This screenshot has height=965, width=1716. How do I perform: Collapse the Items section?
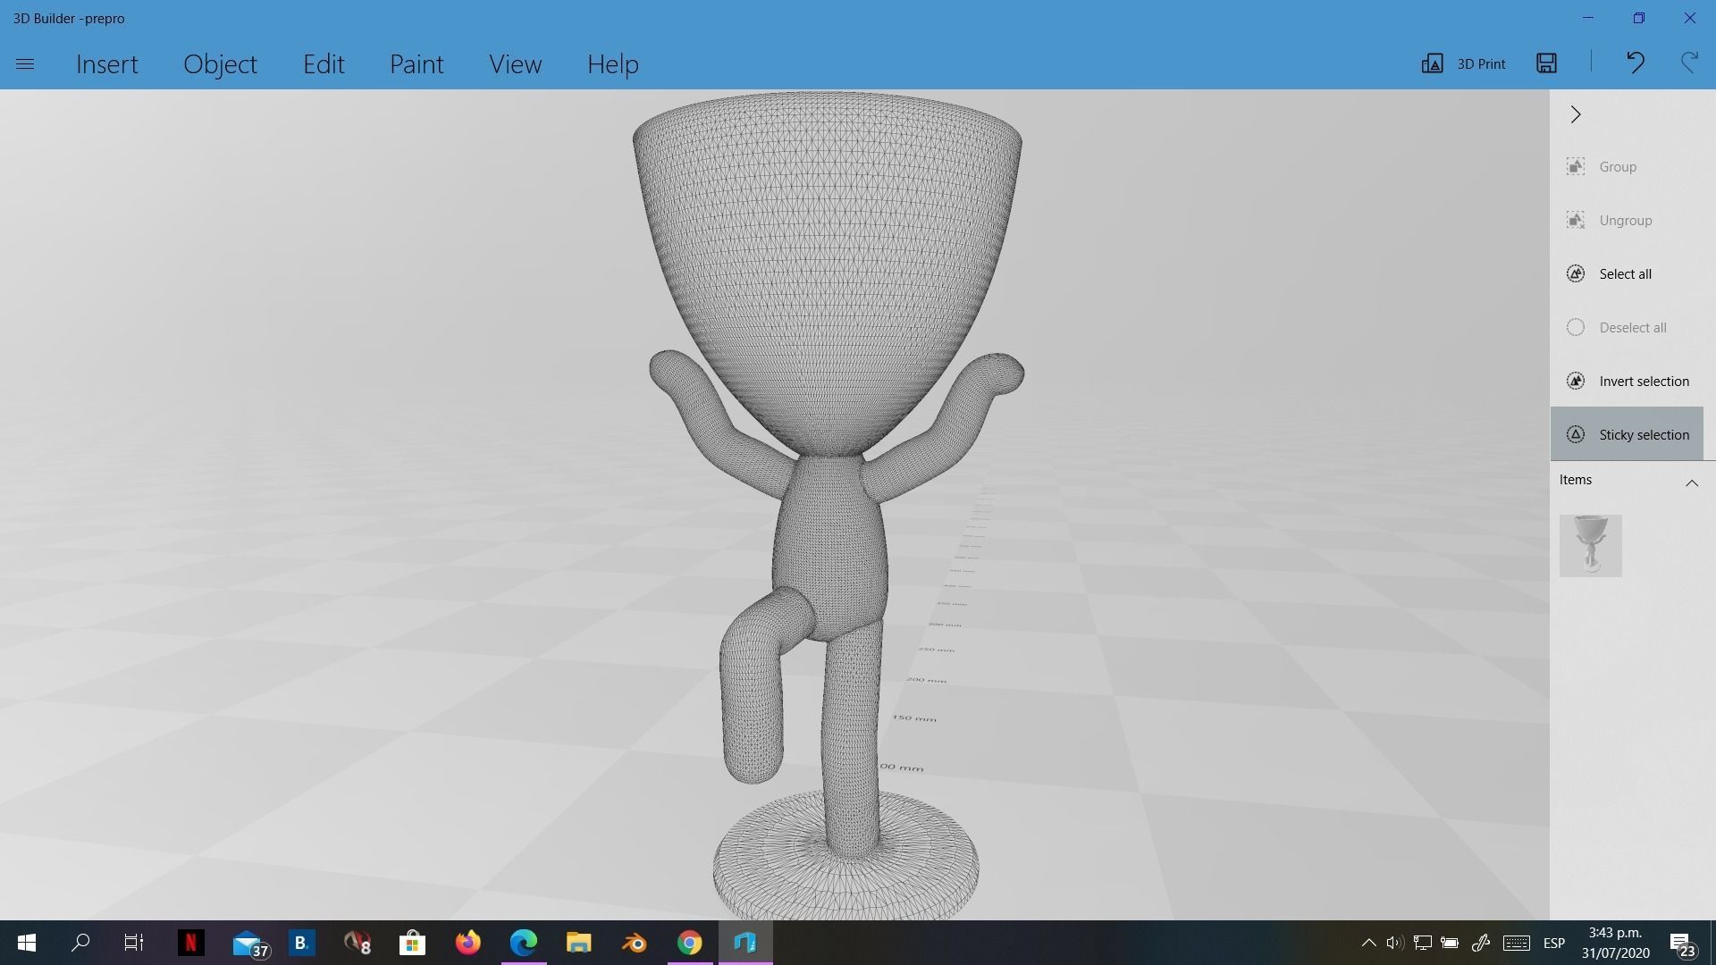point(1692,482)
